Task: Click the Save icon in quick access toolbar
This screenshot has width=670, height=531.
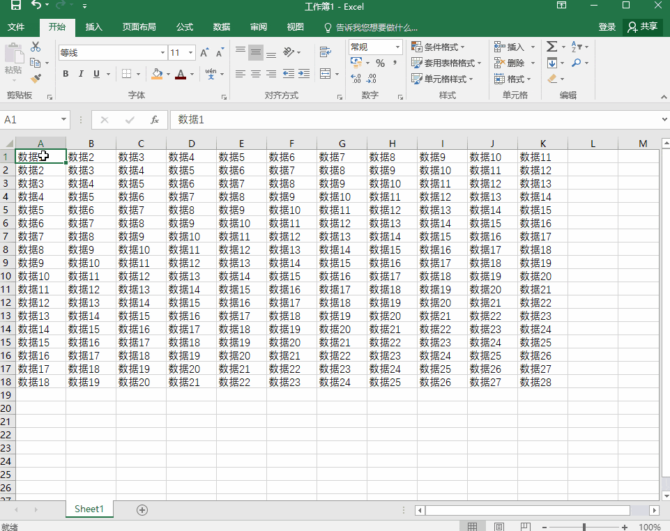Action: pyautogui.click(x=16, y=5)
